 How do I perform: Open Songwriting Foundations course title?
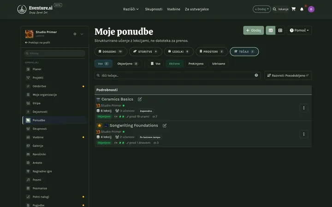pyautogui.click(x=134, y=126)
